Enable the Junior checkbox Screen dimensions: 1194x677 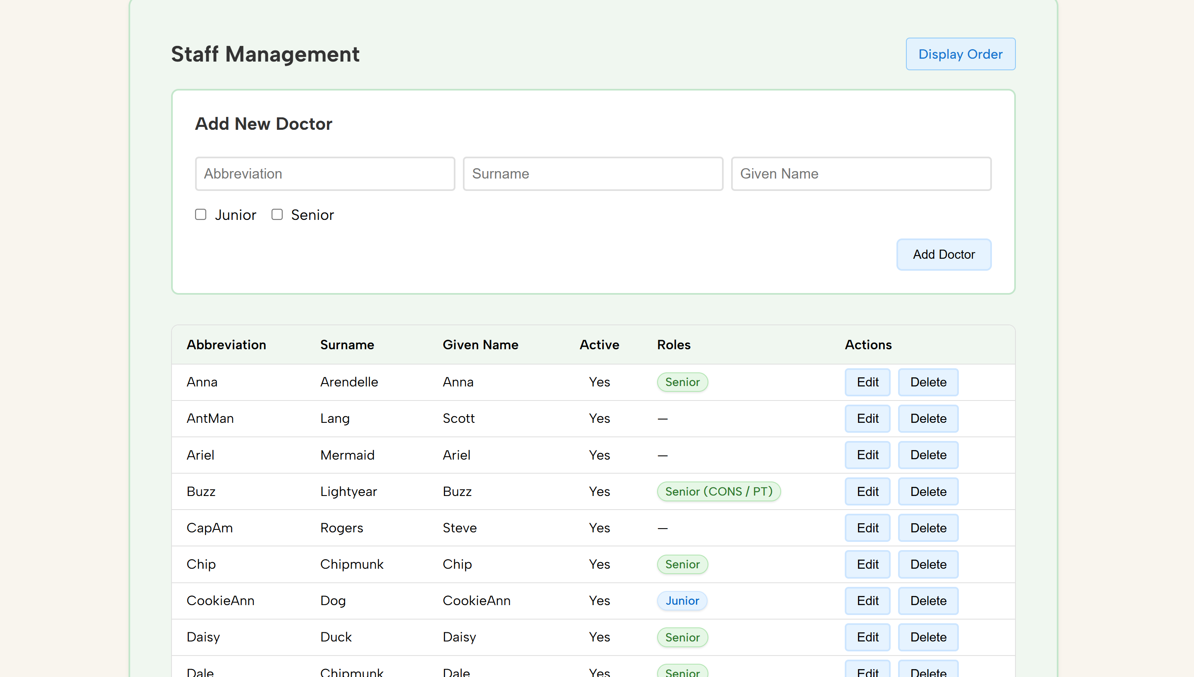coord(201,215)
